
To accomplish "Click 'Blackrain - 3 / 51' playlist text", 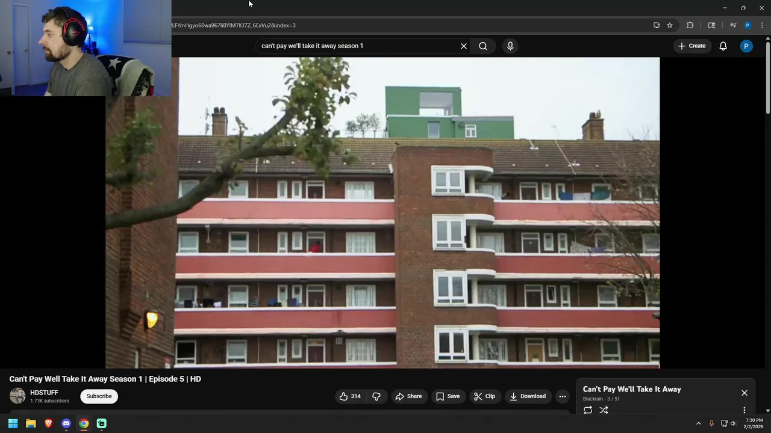I will (601, 399).
